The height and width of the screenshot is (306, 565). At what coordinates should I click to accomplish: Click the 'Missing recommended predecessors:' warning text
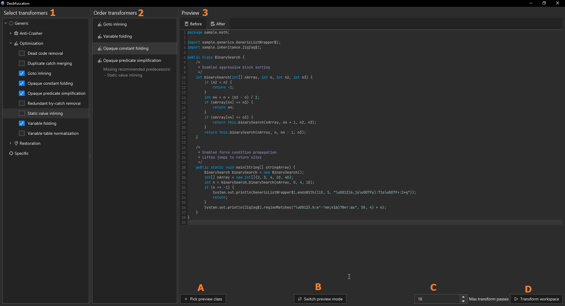click(137, 69)
